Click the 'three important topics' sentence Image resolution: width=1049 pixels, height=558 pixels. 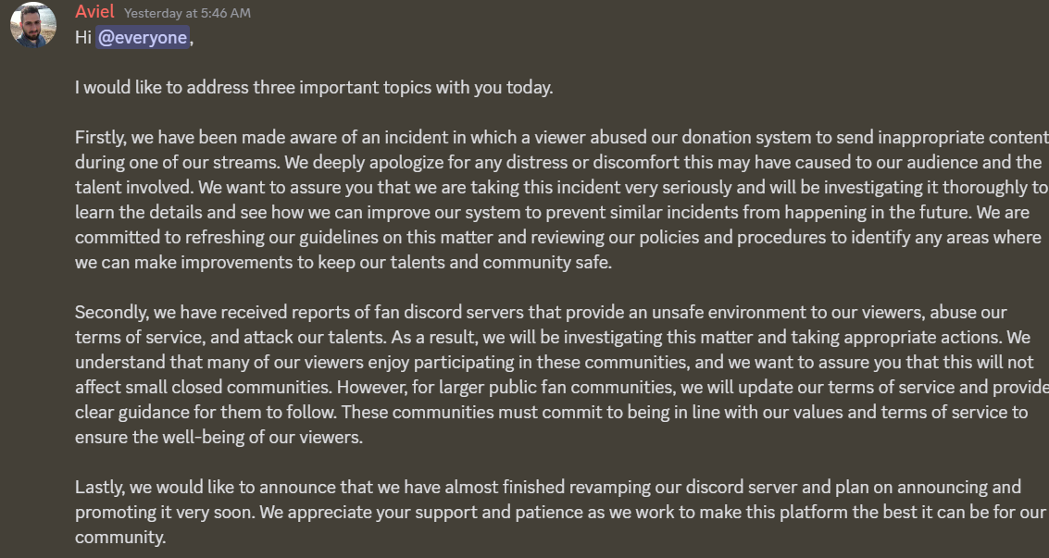coord(314,88)
